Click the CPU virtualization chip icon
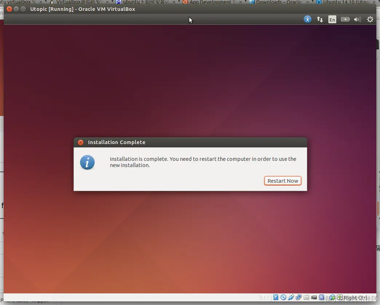 (322, 297)
